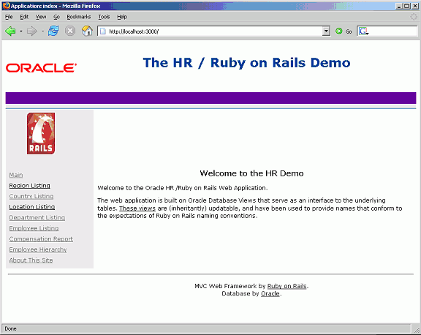Click the activity throbber icon
Screen dimensions: 421x335
tap(414, 17)
